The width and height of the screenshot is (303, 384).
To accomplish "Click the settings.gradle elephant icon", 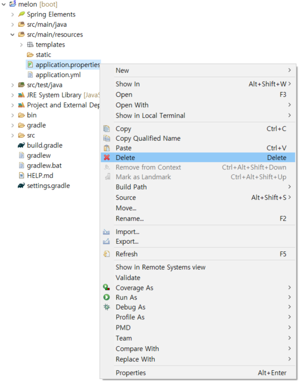I will point(21,185).
